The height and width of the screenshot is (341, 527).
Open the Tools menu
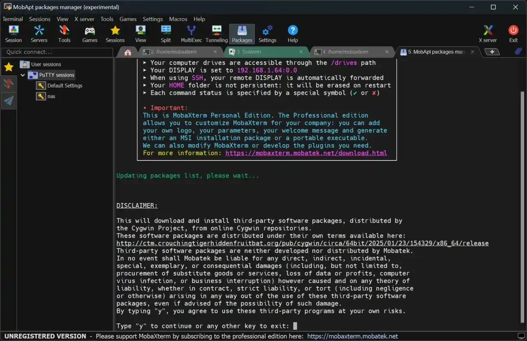pyautogui.click(x=107, y=19)
